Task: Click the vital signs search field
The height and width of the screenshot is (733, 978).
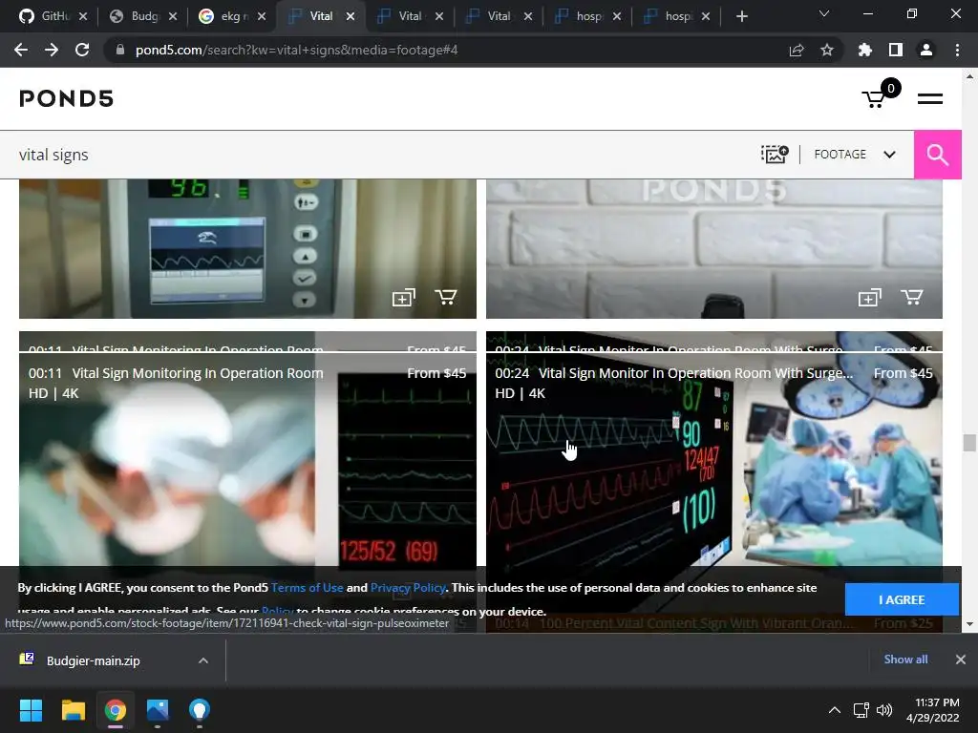Action: (374, 155)
